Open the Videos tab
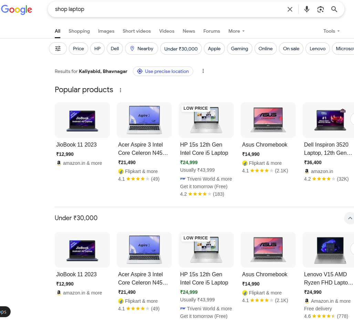The width and height of the screenshot is (354, 321). coord(167,31)
